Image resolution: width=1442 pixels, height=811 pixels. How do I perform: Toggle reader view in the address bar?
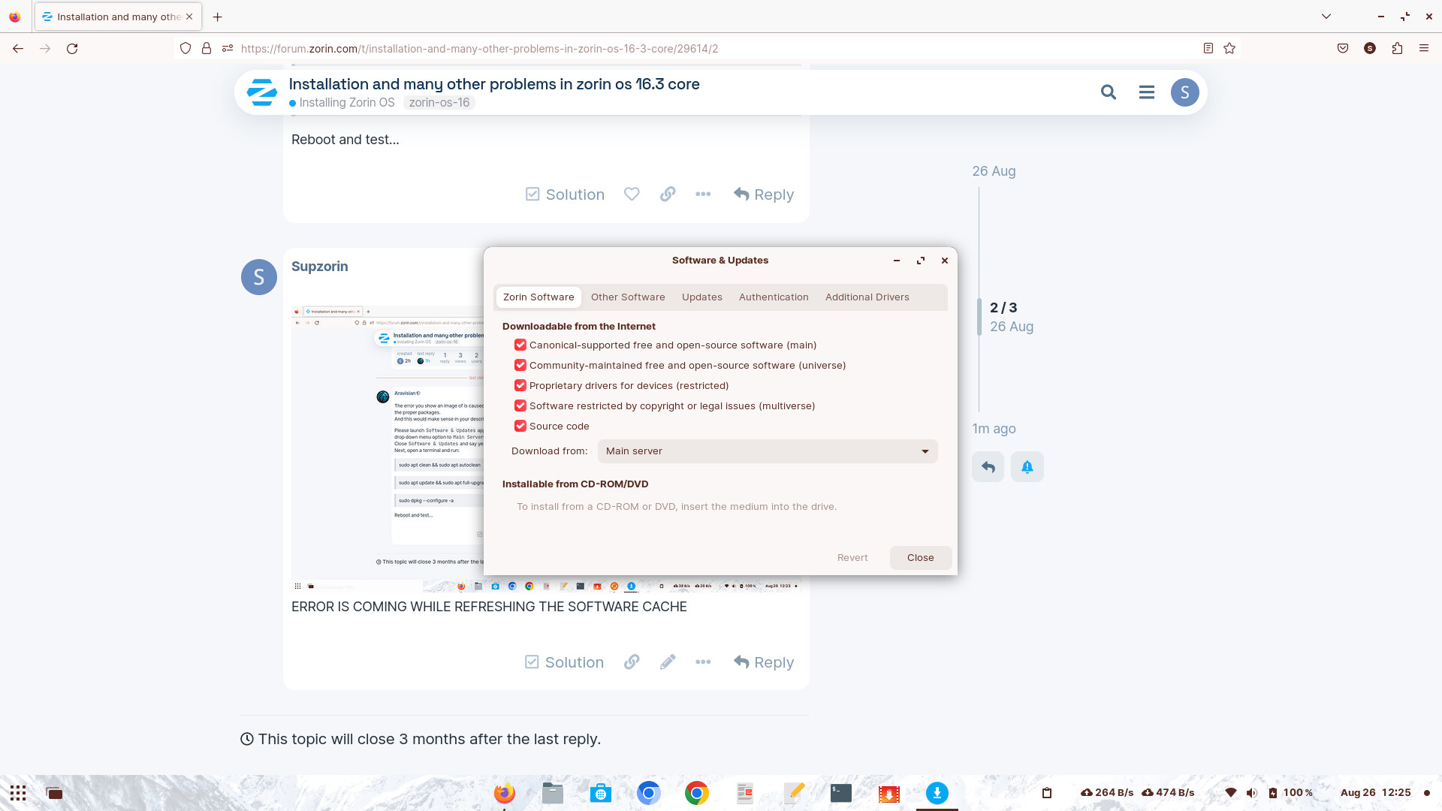1208,49
